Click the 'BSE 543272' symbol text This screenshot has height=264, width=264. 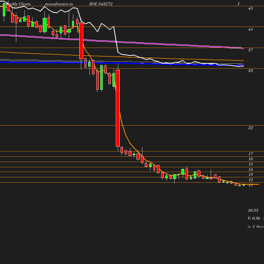point(101,4)
